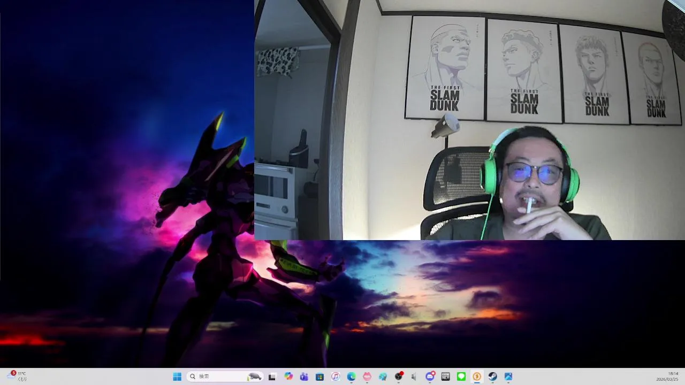
Task: Open the Photos app on taskbar
Action: (x=508, y=376)
